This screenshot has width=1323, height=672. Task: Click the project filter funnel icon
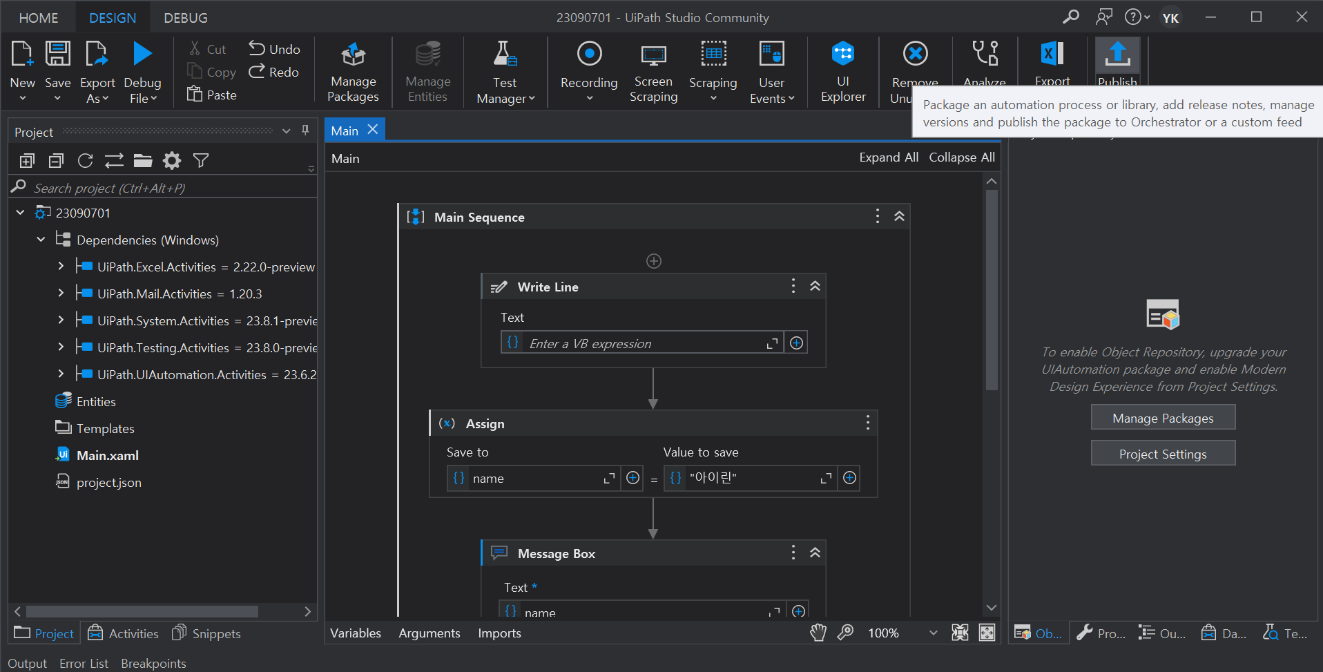201,161
